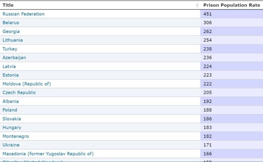Screen dimensions: 263x162
Task: Open the Belarus link
Action: pyautogui.click(x=11, y=23)
